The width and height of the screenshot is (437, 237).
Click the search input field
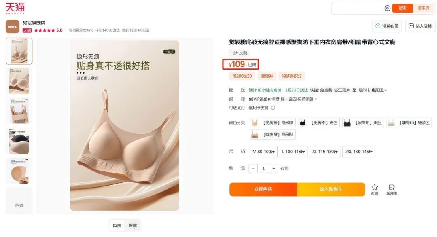(358, 8)
